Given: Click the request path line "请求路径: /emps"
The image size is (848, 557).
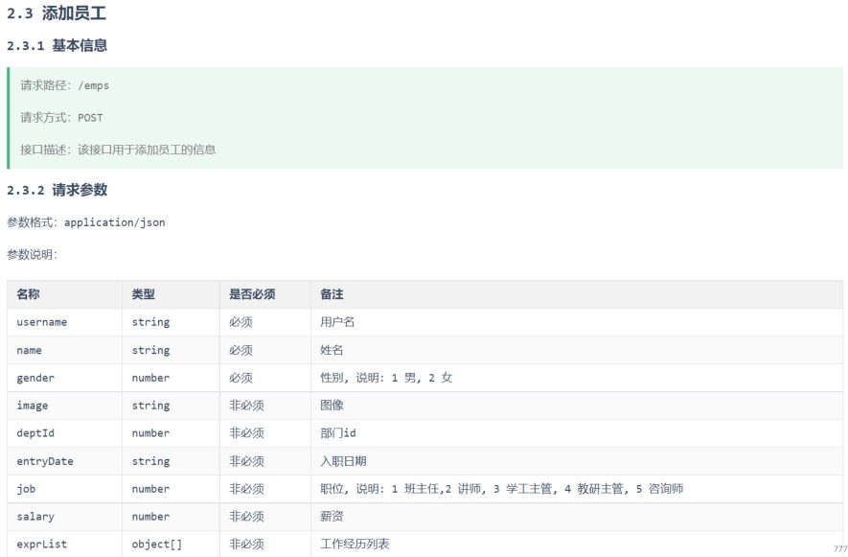Looking at the screenshot, I should [x=65, y=85].
